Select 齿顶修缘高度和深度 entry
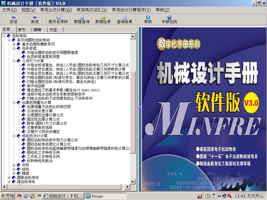The height and width of the screenshot is (200, 267). click(44, 57)
